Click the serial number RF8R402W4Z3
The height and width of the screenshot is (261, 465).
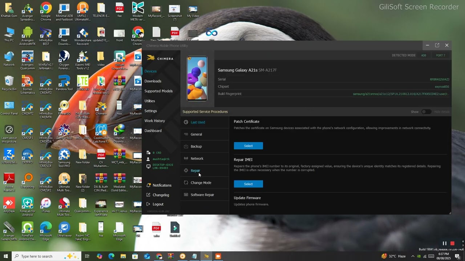point(440,79)
